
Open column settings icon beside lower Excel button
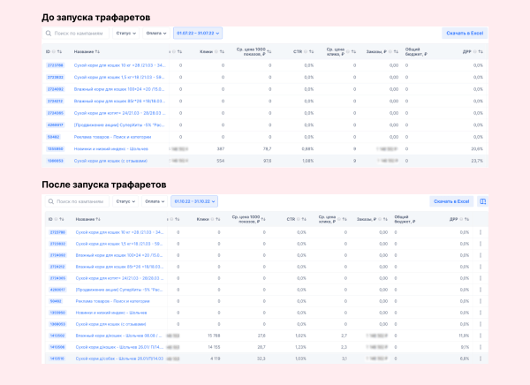(482, 201)
